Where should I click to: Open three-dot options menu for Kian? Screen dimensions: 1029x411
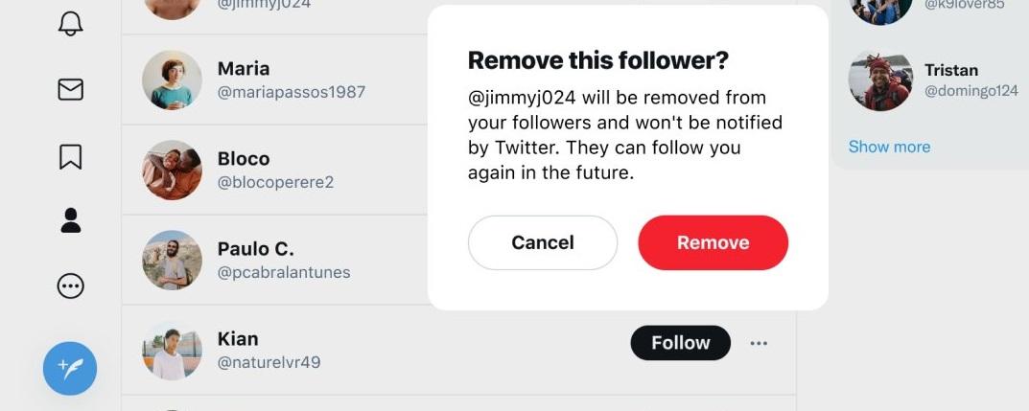click(x=759, y=343)
